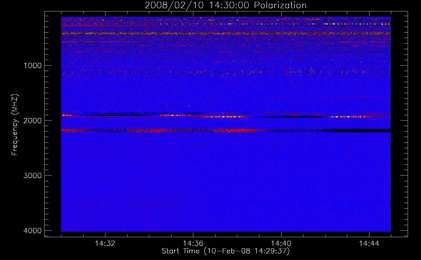Select the 2000 frequency tick label

33,120
